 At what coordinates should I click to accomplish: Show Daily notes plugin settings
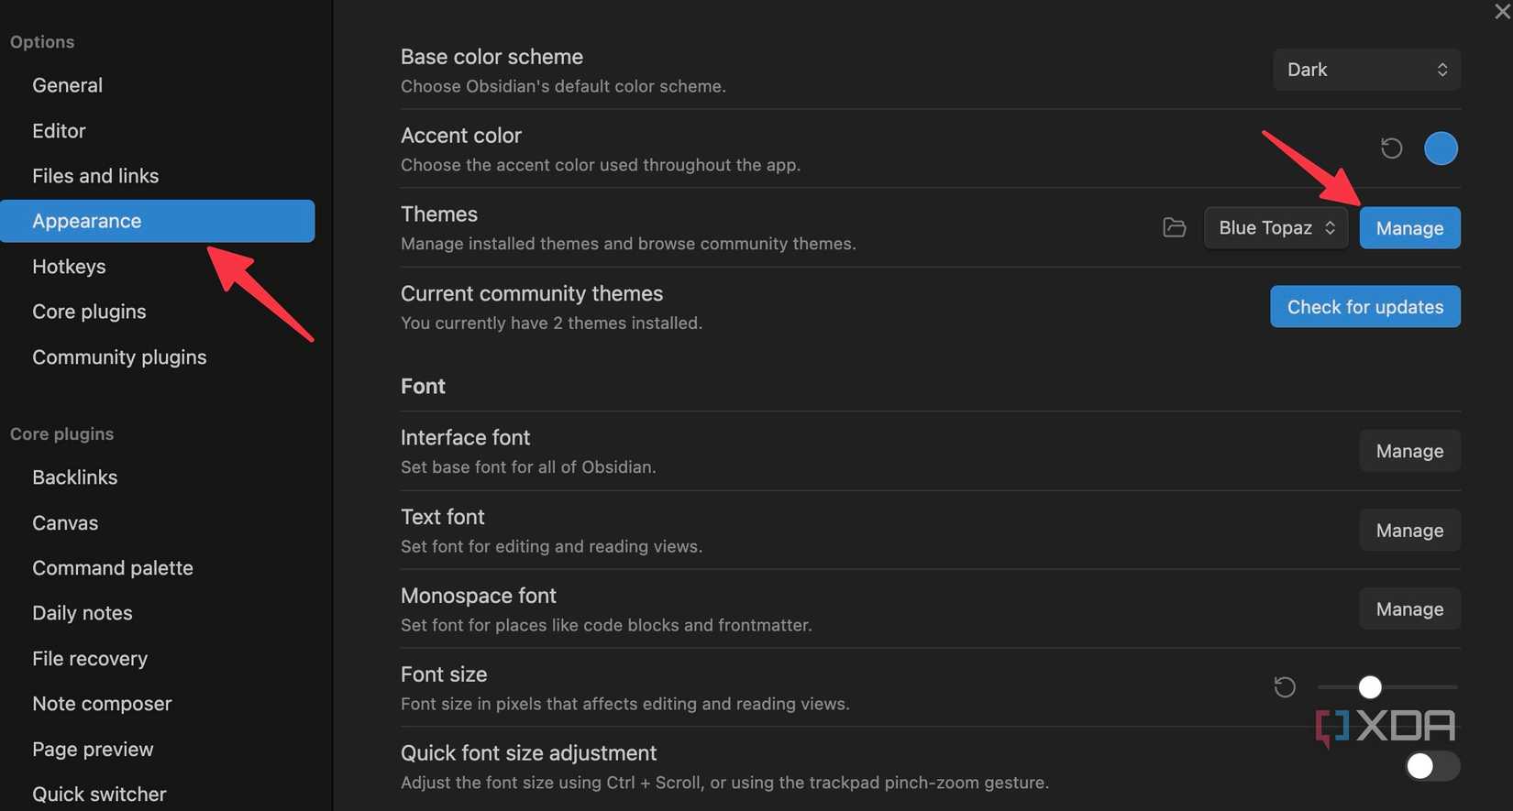(x=83, y=613)
